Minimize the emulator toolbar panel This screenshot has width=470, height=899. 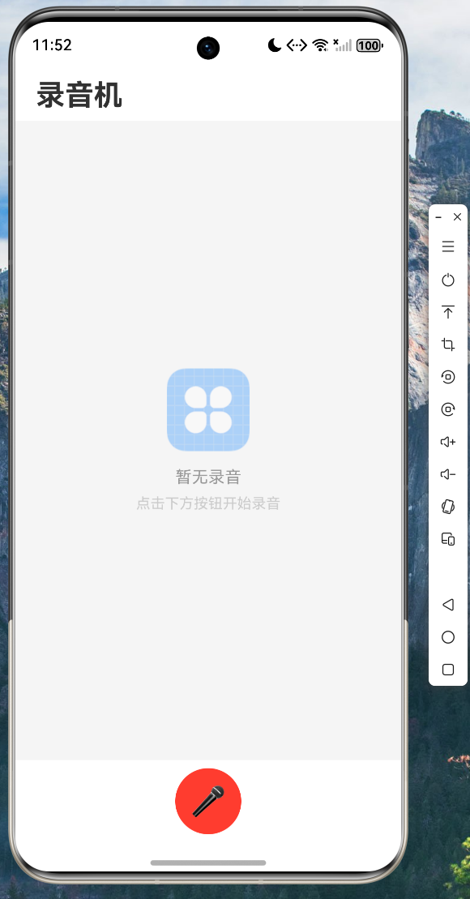438,217
